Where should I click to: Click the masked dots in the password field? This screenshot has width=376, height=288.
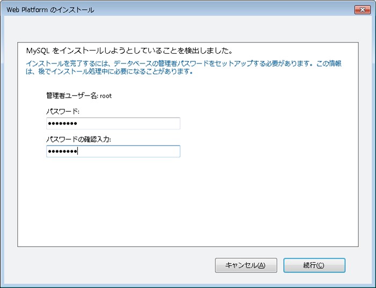pos(62,124)
